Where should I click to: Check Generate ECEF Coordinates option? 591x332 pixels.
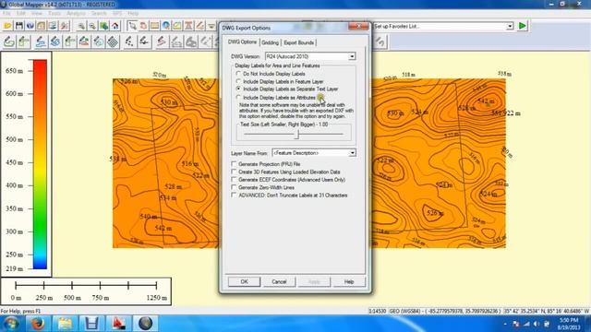pos(234,180)
